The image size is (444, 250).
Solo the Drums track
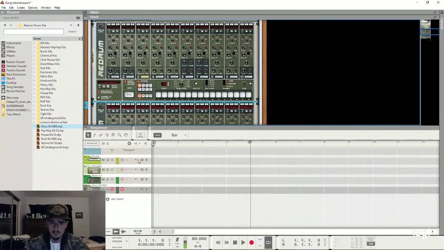(107, 160)
